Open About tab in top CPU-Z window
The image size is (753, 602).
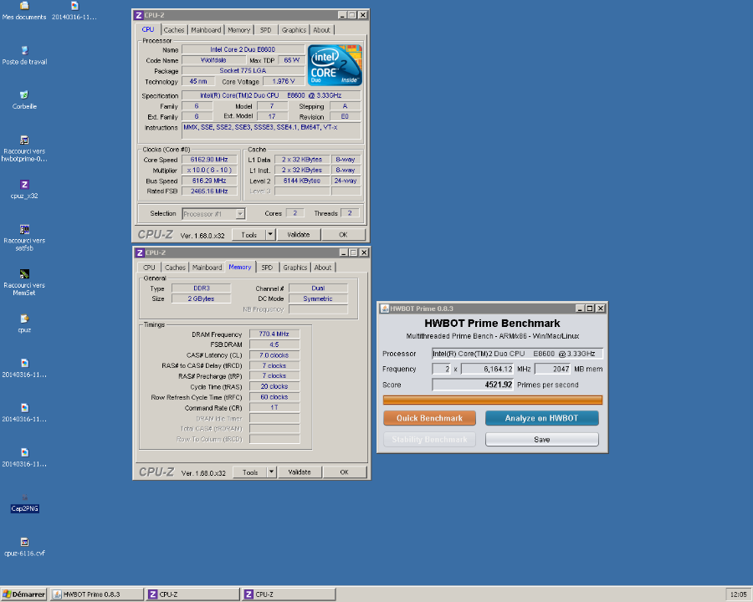[x=322, y=30]
